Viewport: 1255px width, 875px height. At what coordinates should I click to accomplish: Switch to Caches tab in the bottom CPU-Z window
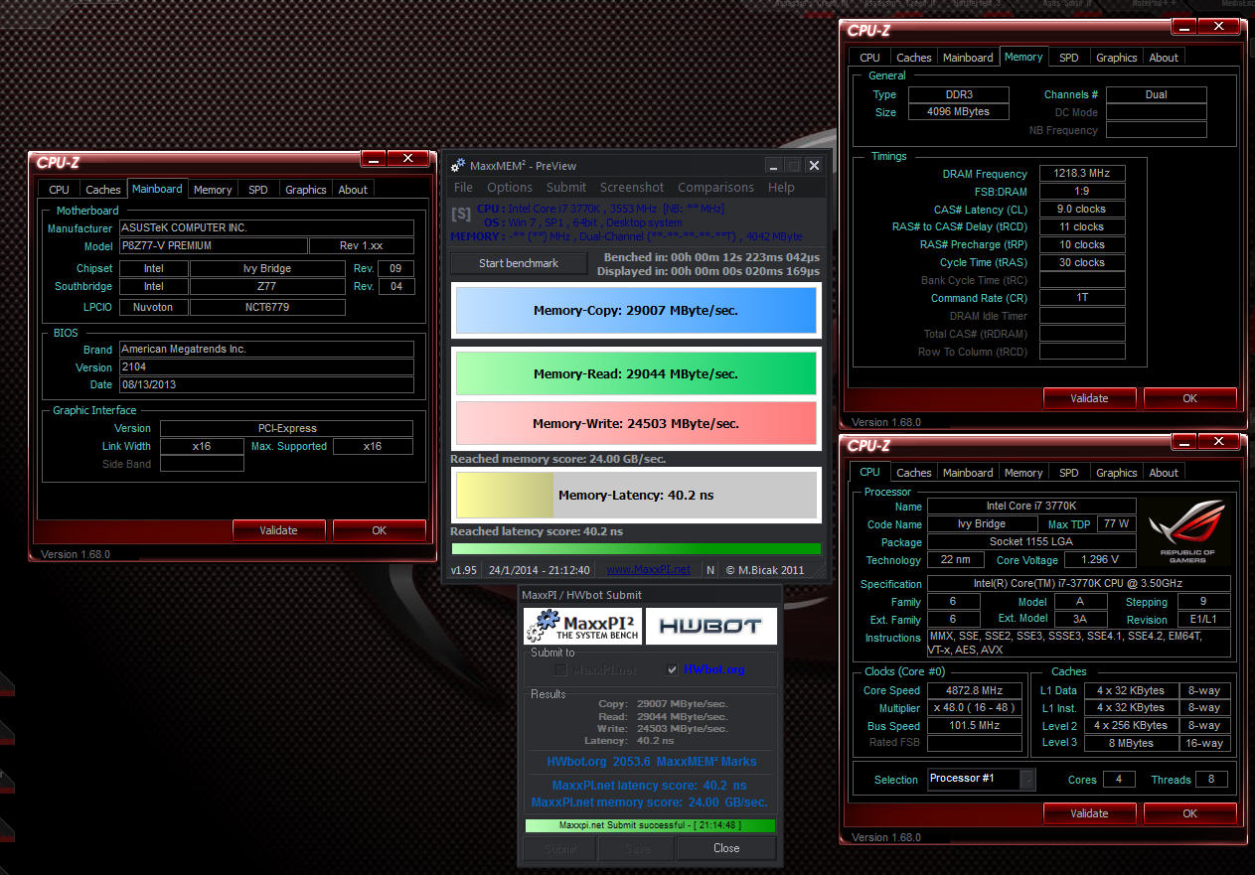point(914,473)
